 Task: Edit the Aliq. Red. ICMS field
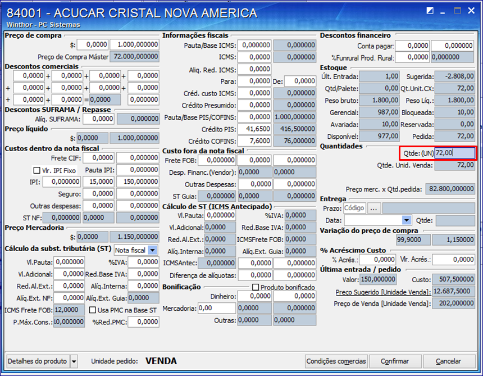click(x=254, y=69)
